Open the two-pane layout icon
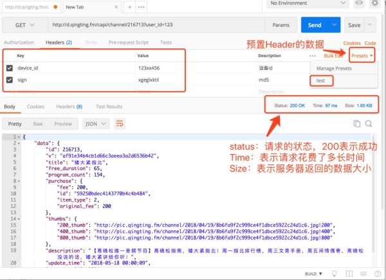 coord(349,274)
